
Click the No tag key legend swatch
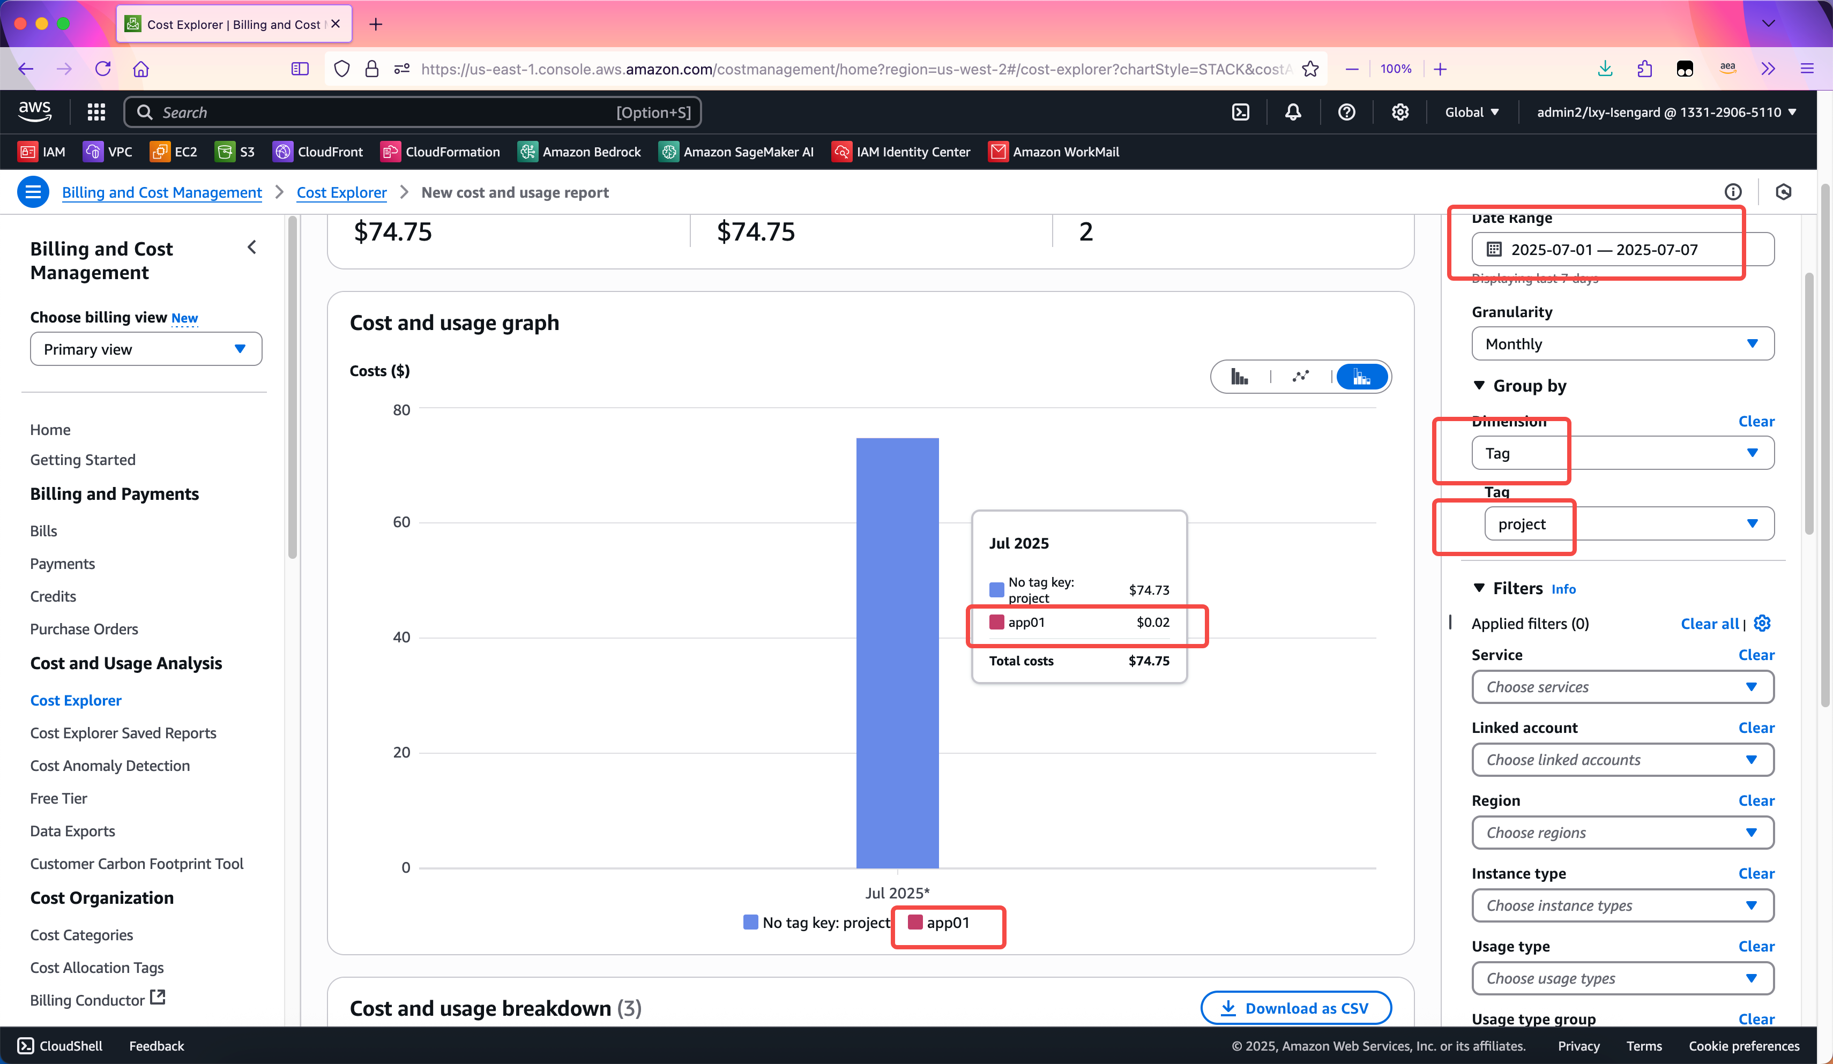coord(751,922)
